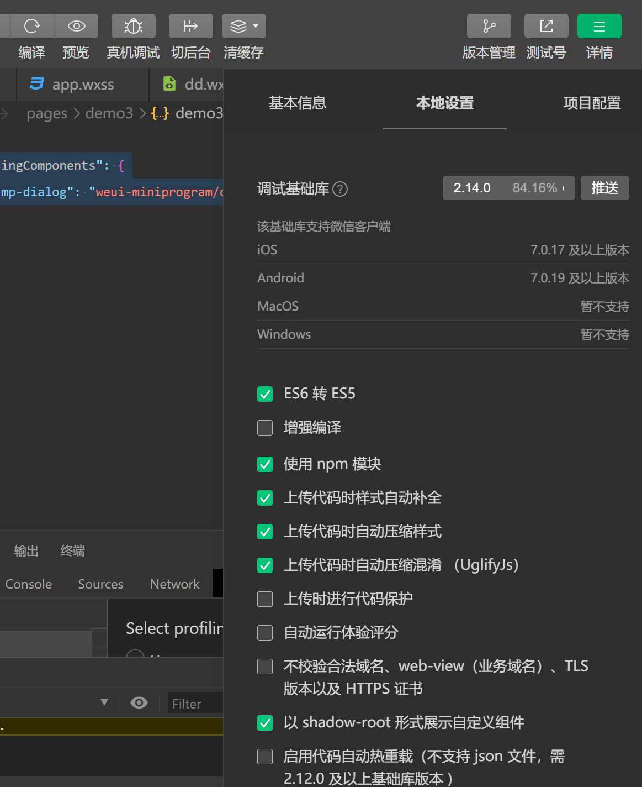Enable 上传时进行代码保护 checkbox
The height and width of the screenshot is (787, 642).
pos(265,599)
